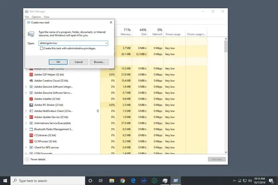
Task: Open the Action Center notifications icon
Action: tap(271, 181)
